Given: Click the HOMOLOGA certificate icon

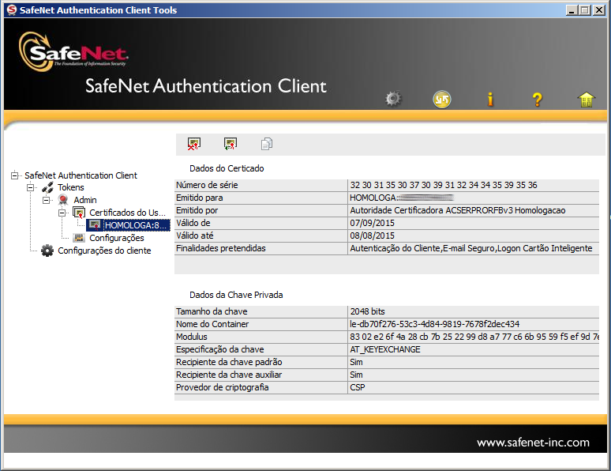Looking at the screenshot, I should click(95, 225).
